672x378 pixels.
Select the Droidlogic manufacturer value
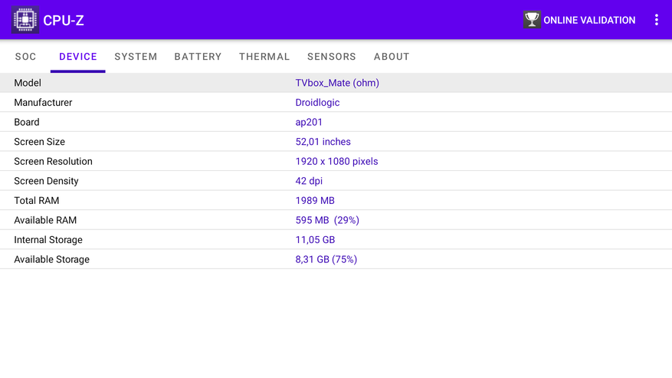click(317, 103)
